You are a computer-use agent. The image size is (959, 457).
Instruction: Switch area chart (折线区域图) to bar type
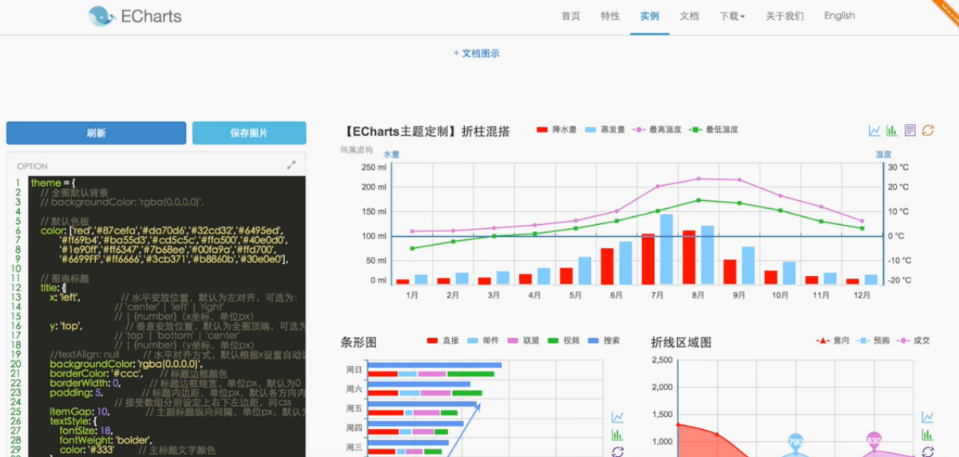coord(927,435)
